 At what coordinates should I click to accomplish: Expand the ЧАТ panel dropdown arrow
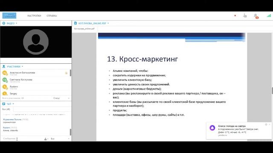point(13,104)
